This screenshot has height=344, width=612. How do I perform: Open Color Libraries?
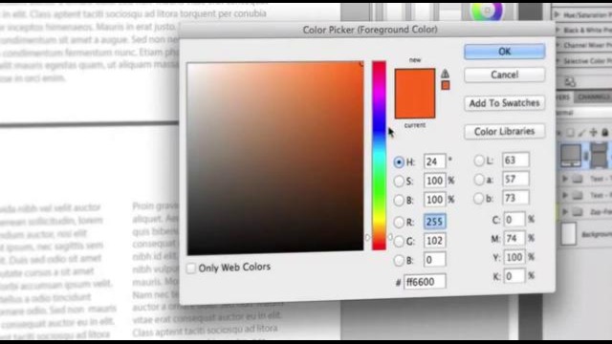point(504,132)
